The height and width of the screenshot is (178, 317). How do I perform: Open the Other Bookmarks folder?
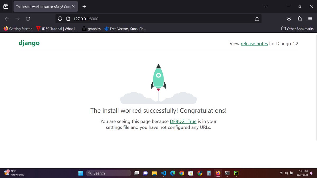297,29
